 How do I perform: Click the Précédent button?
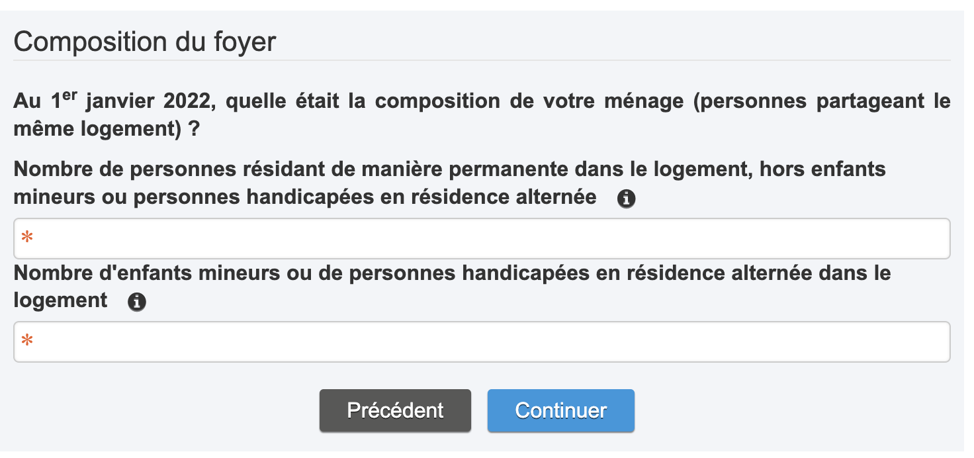point(395,410)
